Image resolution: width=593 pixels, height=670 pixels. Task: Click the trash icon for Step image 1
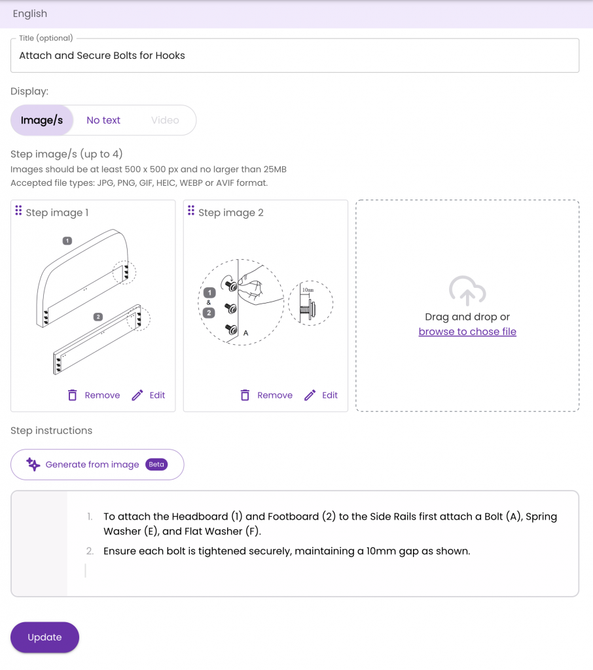tap(73, 395)
